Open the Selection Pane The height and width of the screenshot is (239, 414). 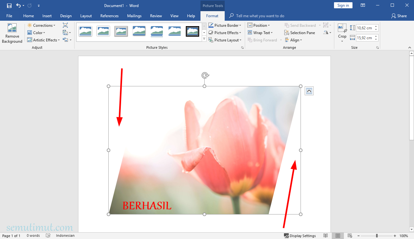point(300,33)
